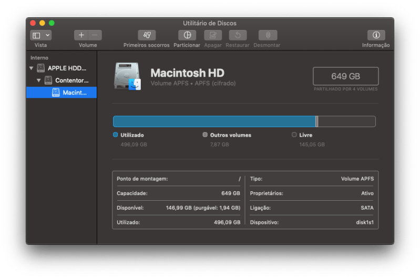Image resolution: width=420 pixels, height=279 pixels.
Task: Click the Macintosh volume icon in sidebar
Action: [x=56, y=92]
